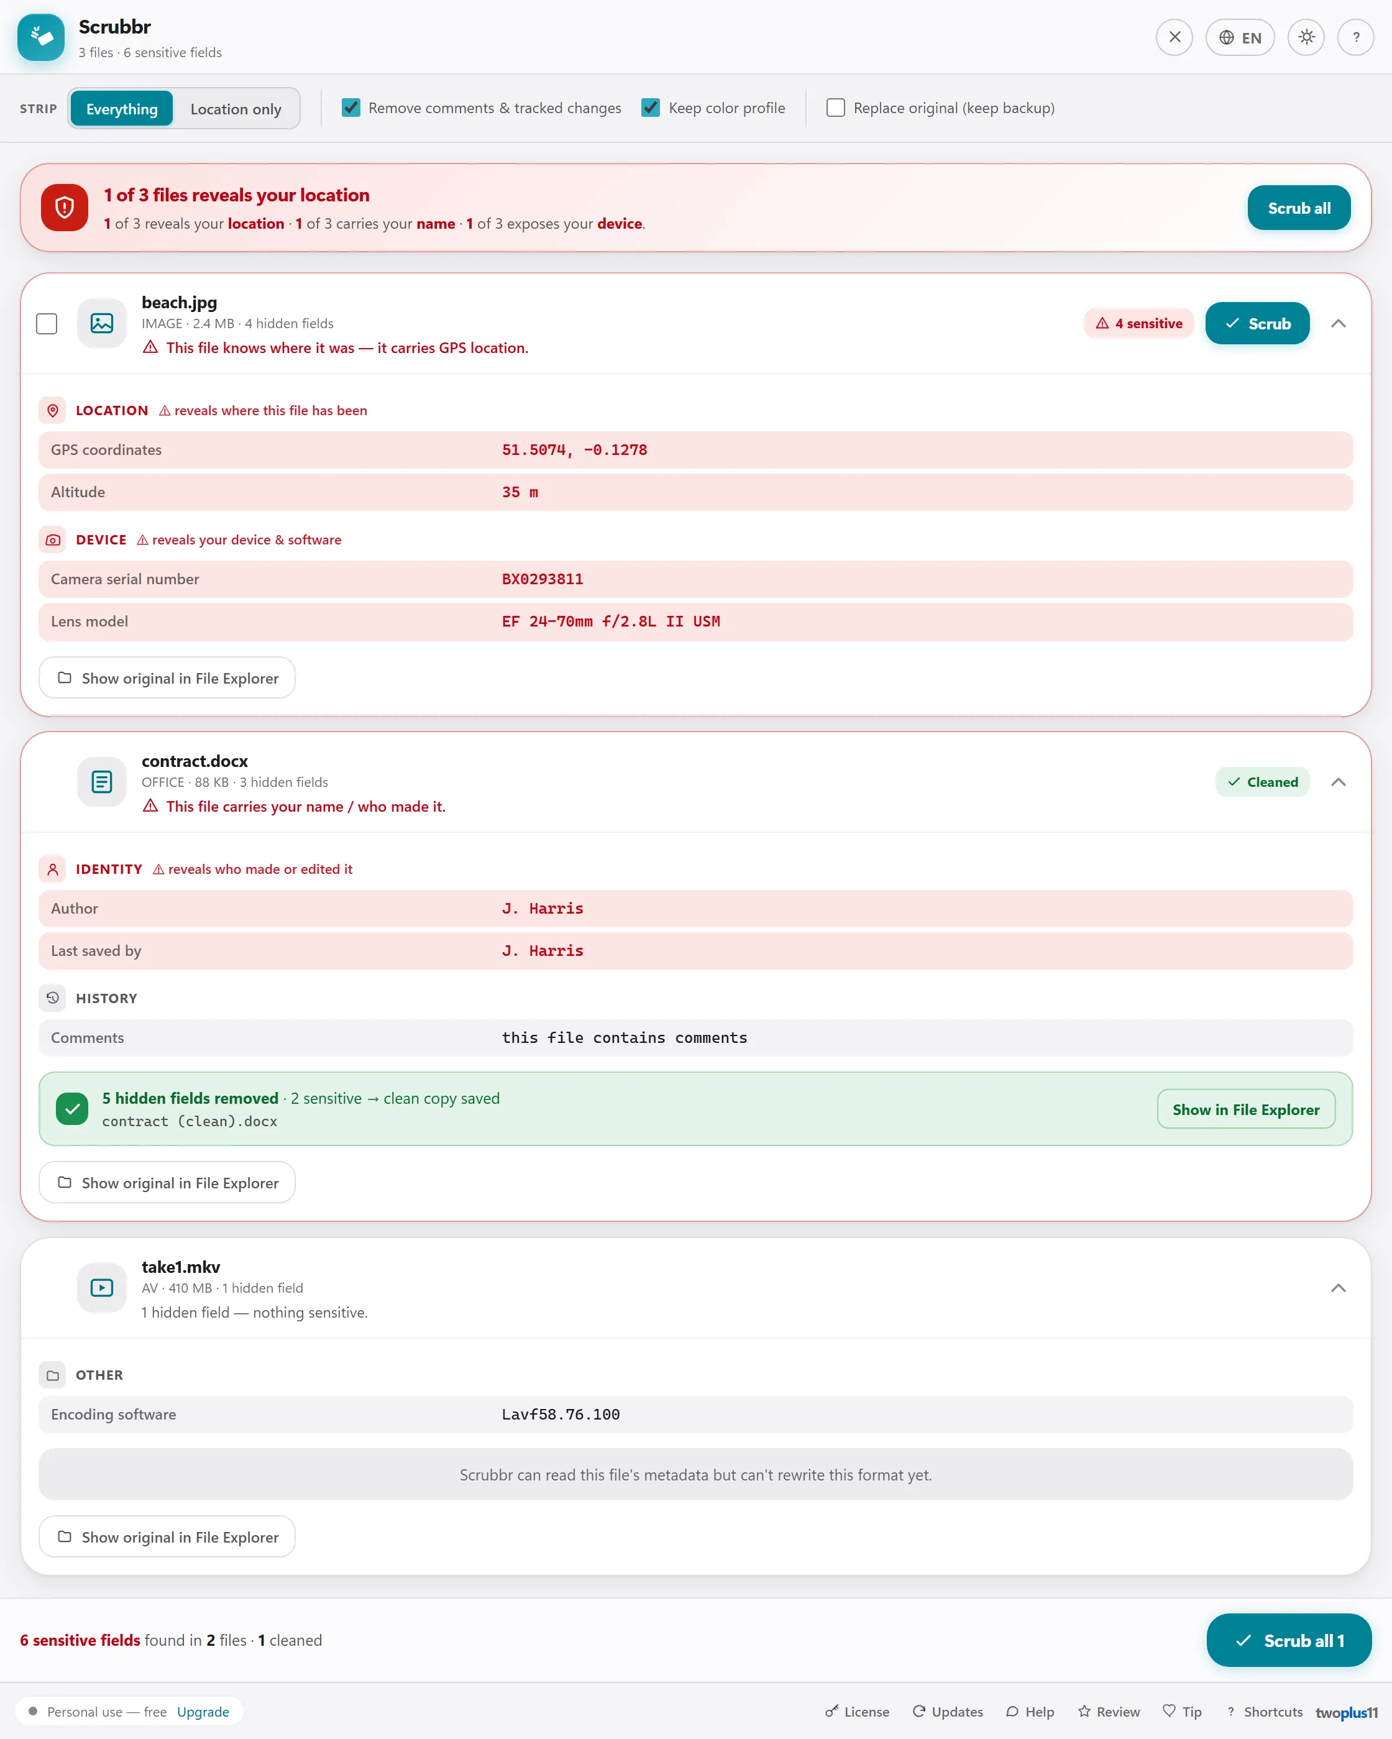1392x1739 pixels.
Task: Click the contract.docx document file icon
Action: click(x=102, y=782)
